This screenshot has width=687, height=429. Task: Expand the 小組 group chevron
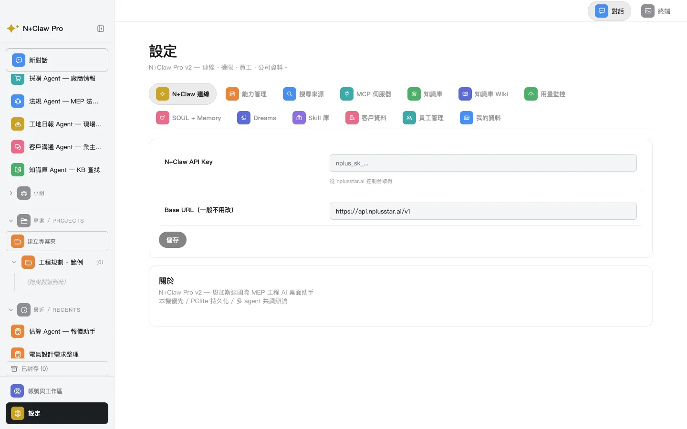point(11,193)
